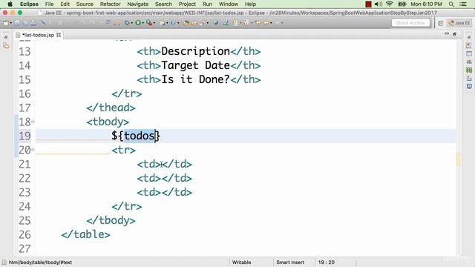Open the Search toolbar dropdown arrow

[208, 23]
